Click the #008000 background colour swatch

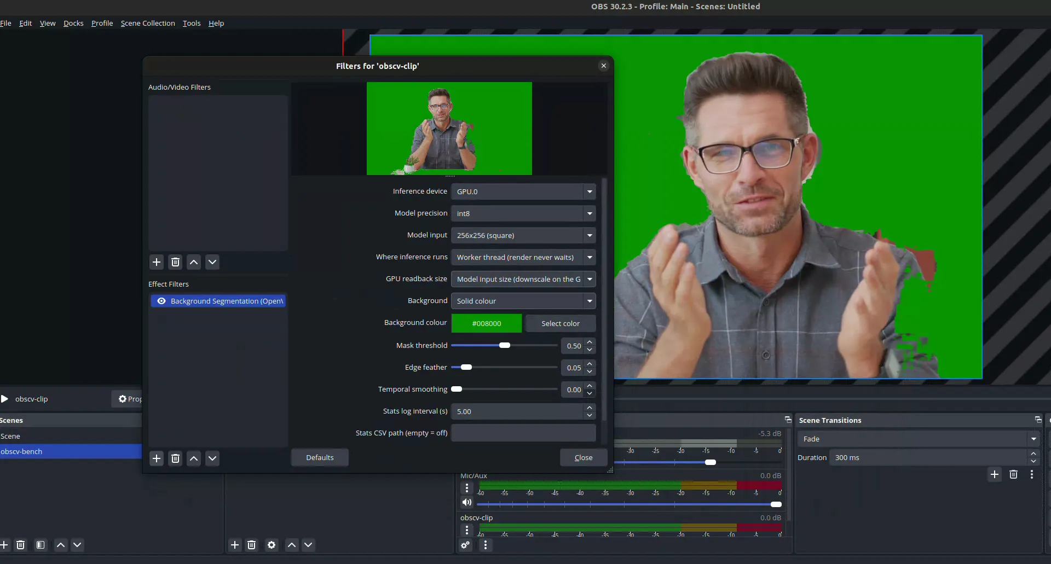coord(487,323)
